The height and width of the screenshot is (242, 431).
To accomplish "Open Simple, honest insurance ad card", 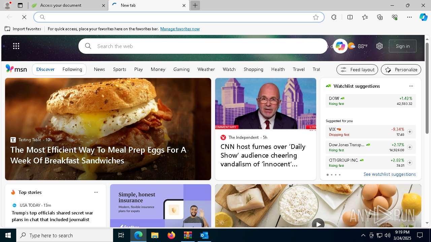I will click(161, 206).
